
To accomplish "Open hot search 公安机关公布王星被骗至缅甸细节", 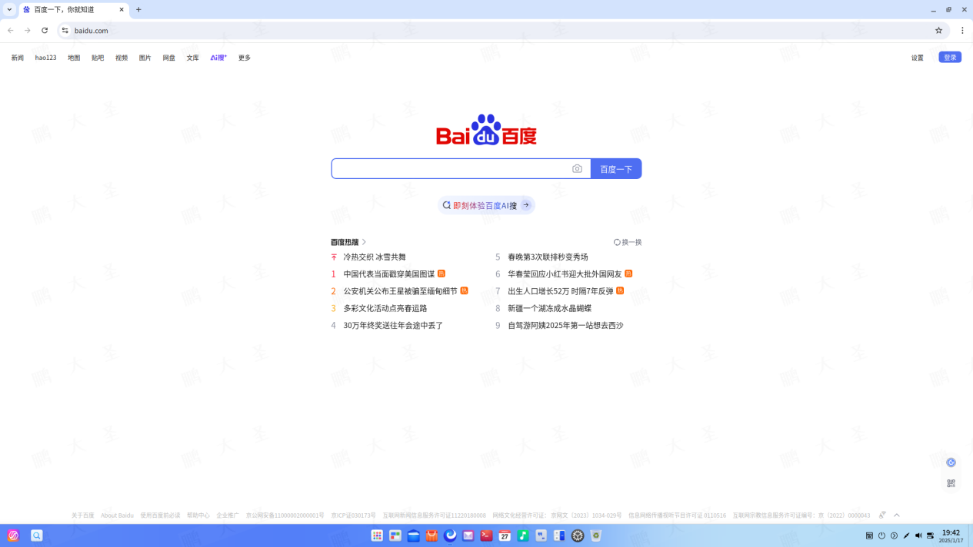I will point(400,291).
